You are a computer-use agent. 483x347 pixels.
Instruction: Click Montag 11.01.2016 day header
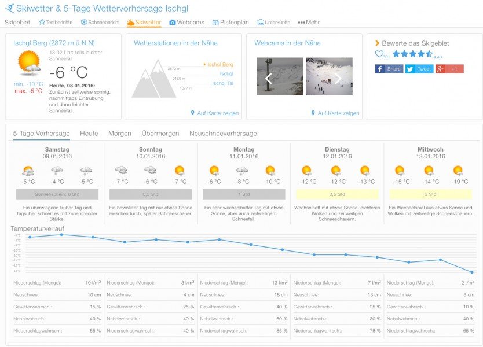244,153
